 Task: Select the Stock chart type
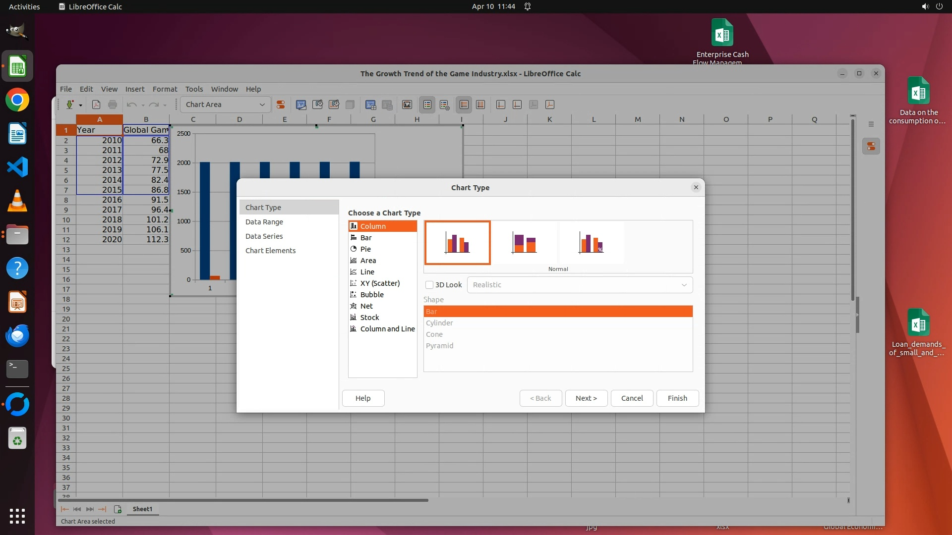(x=369, y=318)
